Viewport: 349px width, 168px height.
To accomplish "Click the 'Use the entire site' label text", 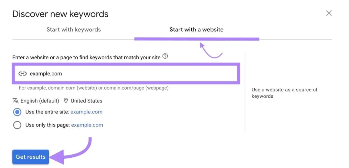I will (48, 112).
